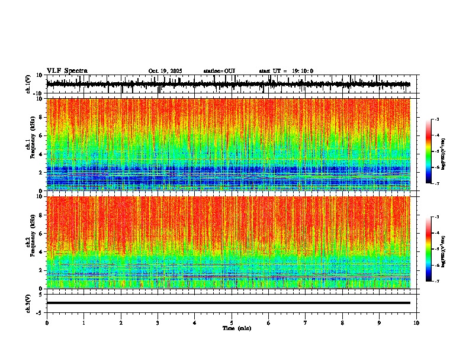The width and height of the screenshot is (469, 362).
Task: Select the date text "Oct. 19, 2025"
Action: pos(165,71)
